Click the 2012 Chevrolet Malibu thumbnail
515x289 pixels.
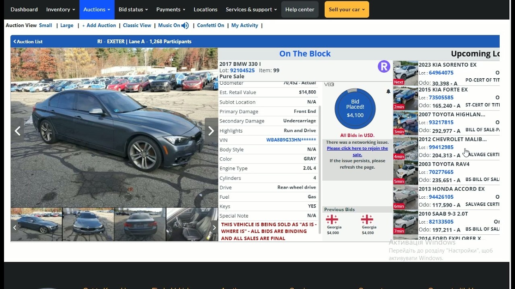406,148
